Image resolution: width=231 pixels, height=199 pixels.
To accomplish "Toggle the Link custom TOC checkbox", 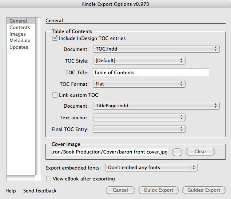I will [55, 95].
